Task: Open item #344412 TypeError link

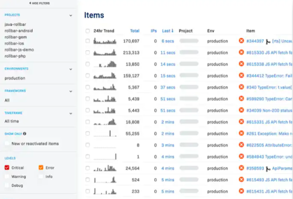Action: (x=269, y=76)
